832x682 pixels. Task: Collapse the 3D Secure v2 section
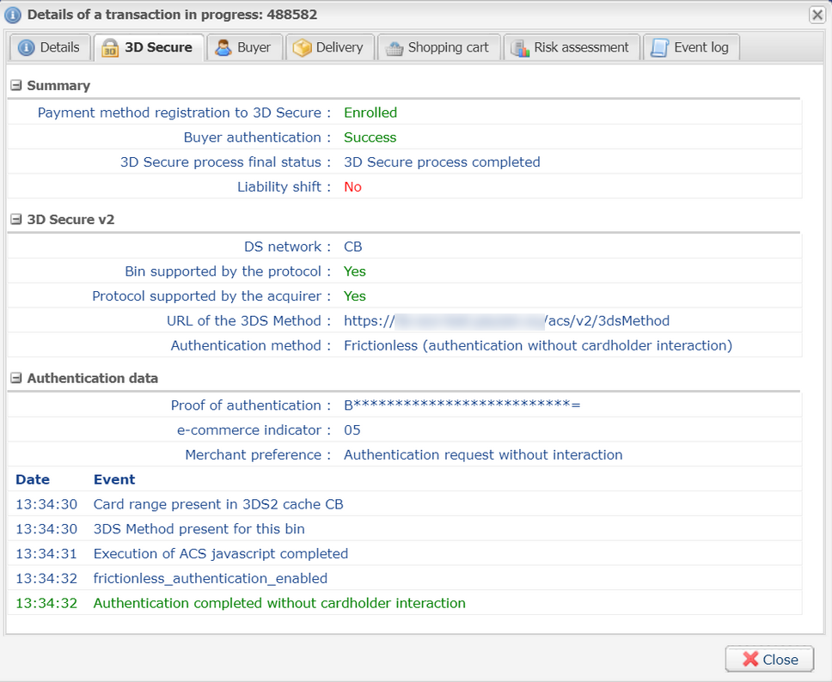pyautogui.click(x=16, y=219)
